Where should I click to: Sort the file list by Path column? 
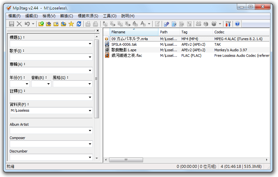(x=169, y=32)
